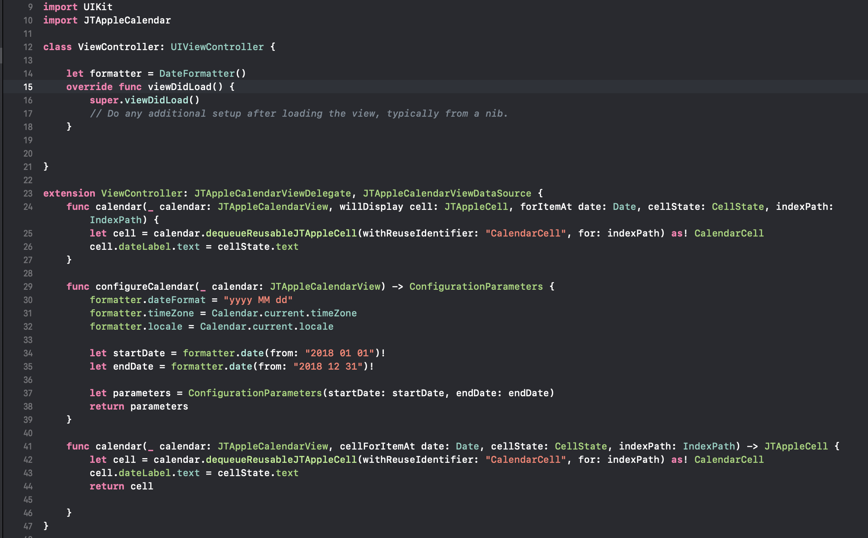Click 'return parameters' on line 38
This screenshot has width=868, height=538.
[139, 406]
